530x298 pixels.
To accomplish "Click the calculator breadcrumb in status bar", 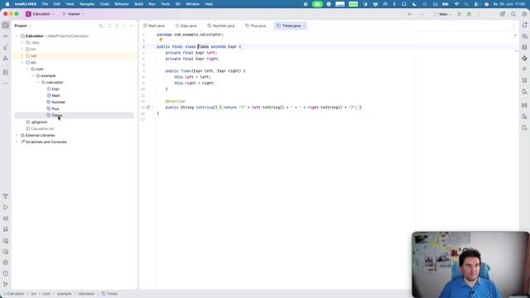I will point(86,294).
